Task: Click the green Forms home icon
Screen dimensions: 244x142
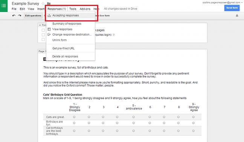Action: (4, 6)
